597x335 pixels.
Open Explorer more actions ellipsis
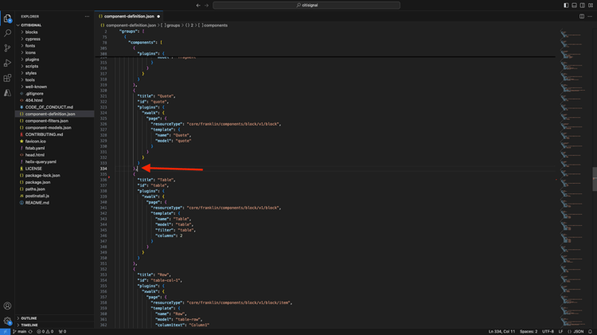point(88,17)
